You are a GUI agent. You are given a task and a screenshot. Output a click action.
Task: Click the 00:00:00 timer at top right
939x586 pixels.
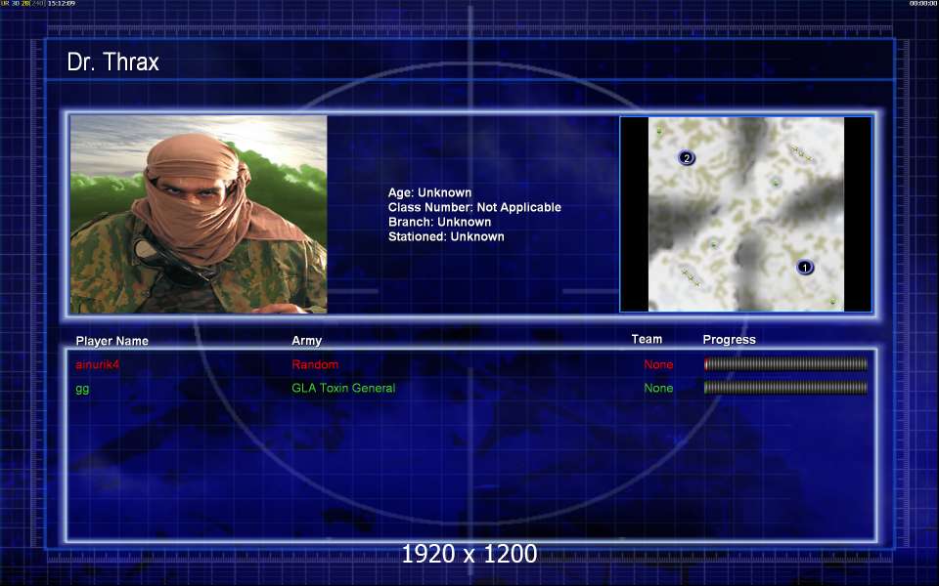pyautogui.click(x=922, y=4)
